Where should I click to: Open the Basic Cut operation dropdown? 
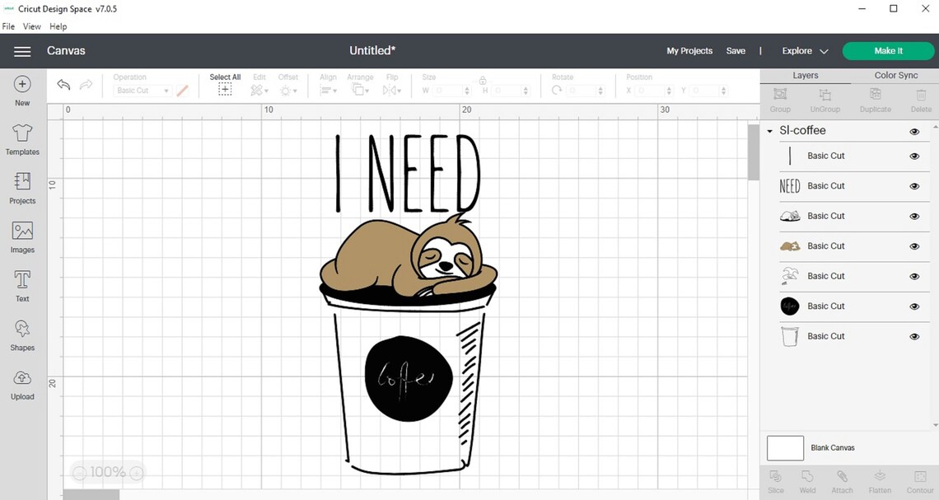(141, 91)
